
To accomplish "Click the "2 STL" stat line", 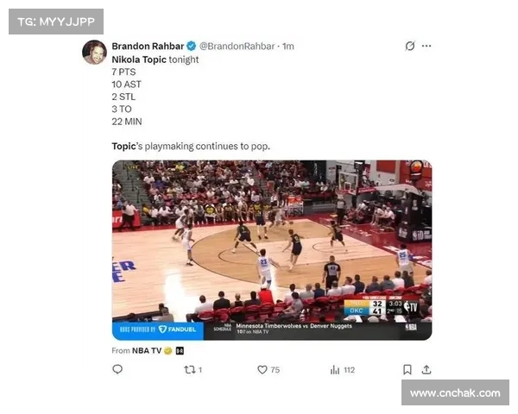I will click(x=123, y=97).
